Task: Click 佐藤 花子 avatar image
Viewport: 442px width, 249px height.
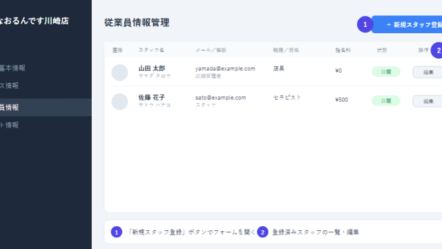Action: [119, 102]
